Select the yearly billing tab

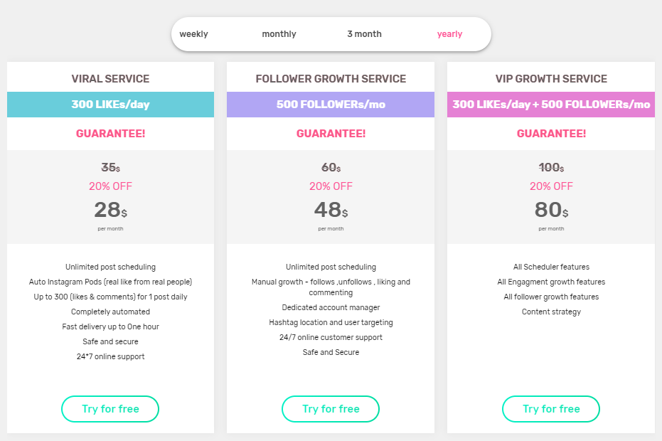[449, 34]
